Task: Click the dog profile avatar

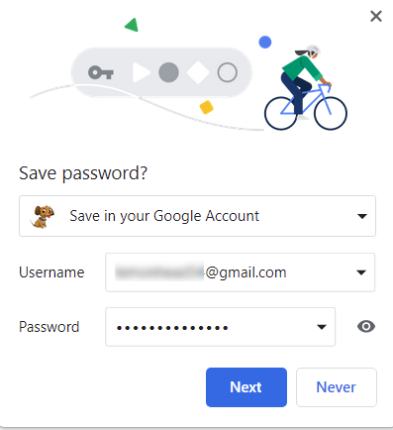Action: point(43,216)
